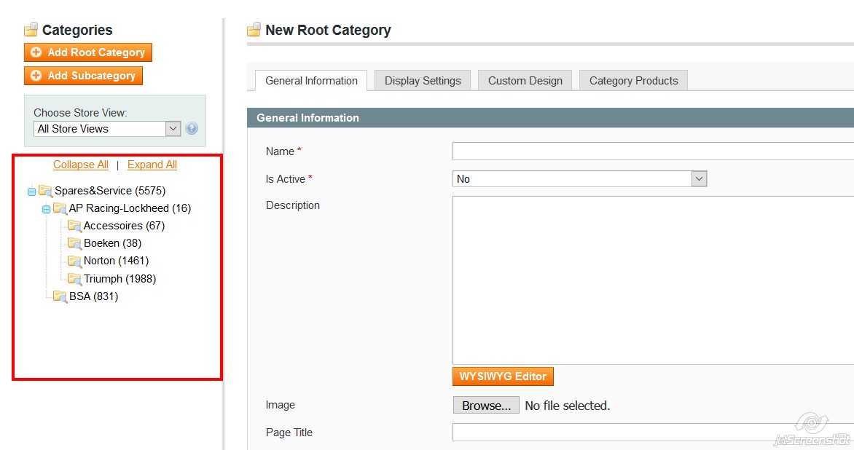
Task: Click the Add Root Category button
Action: point(88,52)
